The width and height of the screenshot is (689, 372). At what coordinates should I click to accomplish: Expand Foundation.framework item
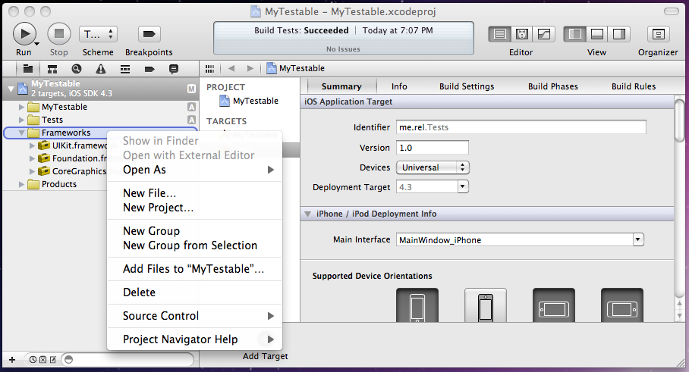point(32,158)
